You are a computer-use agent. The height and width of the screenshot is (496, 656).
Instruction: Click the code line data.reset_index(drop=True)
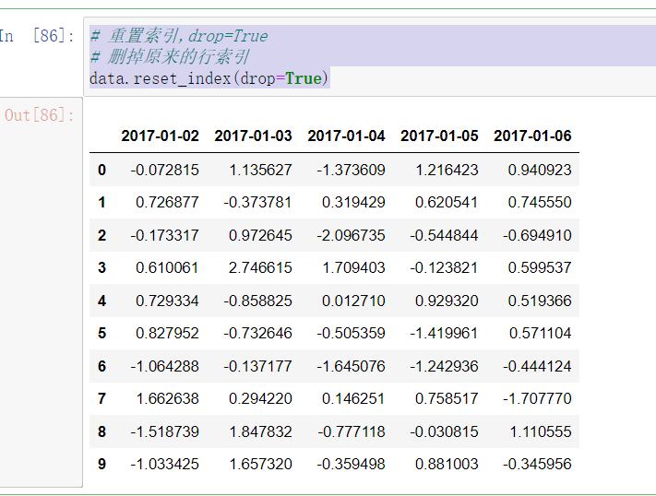click(x=209, y=78)
